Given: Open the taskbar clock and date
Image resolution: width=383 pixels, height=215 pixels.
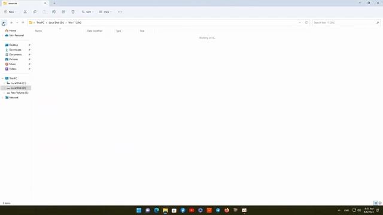Looking at the screenshot, I should pos(369,210).
